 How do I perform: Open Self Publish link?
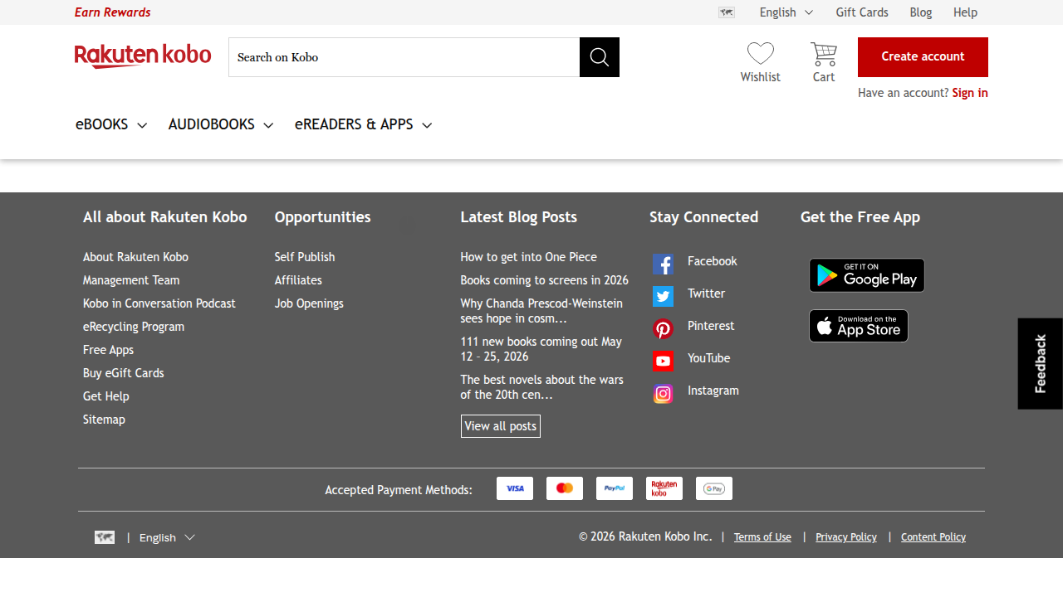(305, 257)
